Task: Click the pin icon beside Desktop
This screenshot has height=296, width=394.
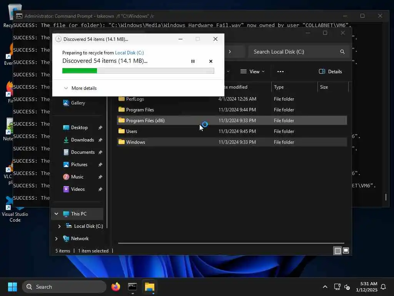Action: tap(100, 128)
